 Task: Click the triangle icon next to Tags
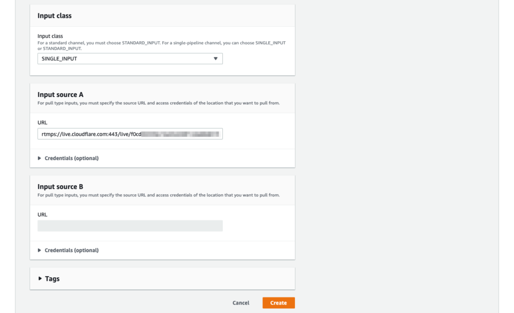tap(40, 278)
